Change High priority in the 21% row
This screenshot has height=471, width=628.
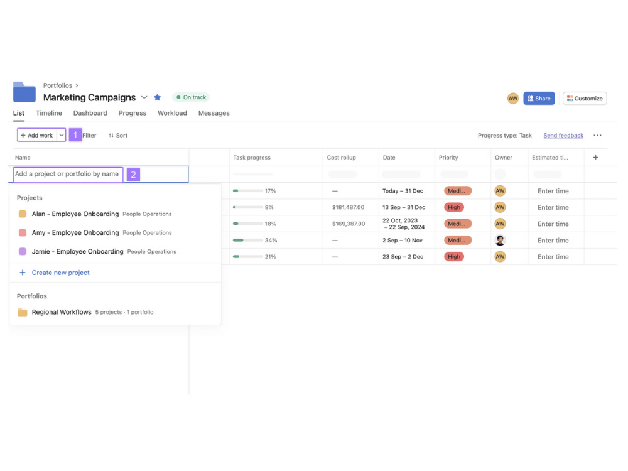coord(454,257)
